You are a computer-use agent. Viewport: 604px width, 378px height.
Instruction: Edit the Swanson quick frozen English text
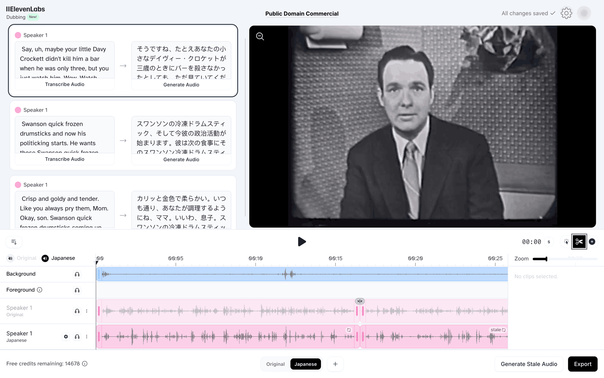[x=64, y=135]
